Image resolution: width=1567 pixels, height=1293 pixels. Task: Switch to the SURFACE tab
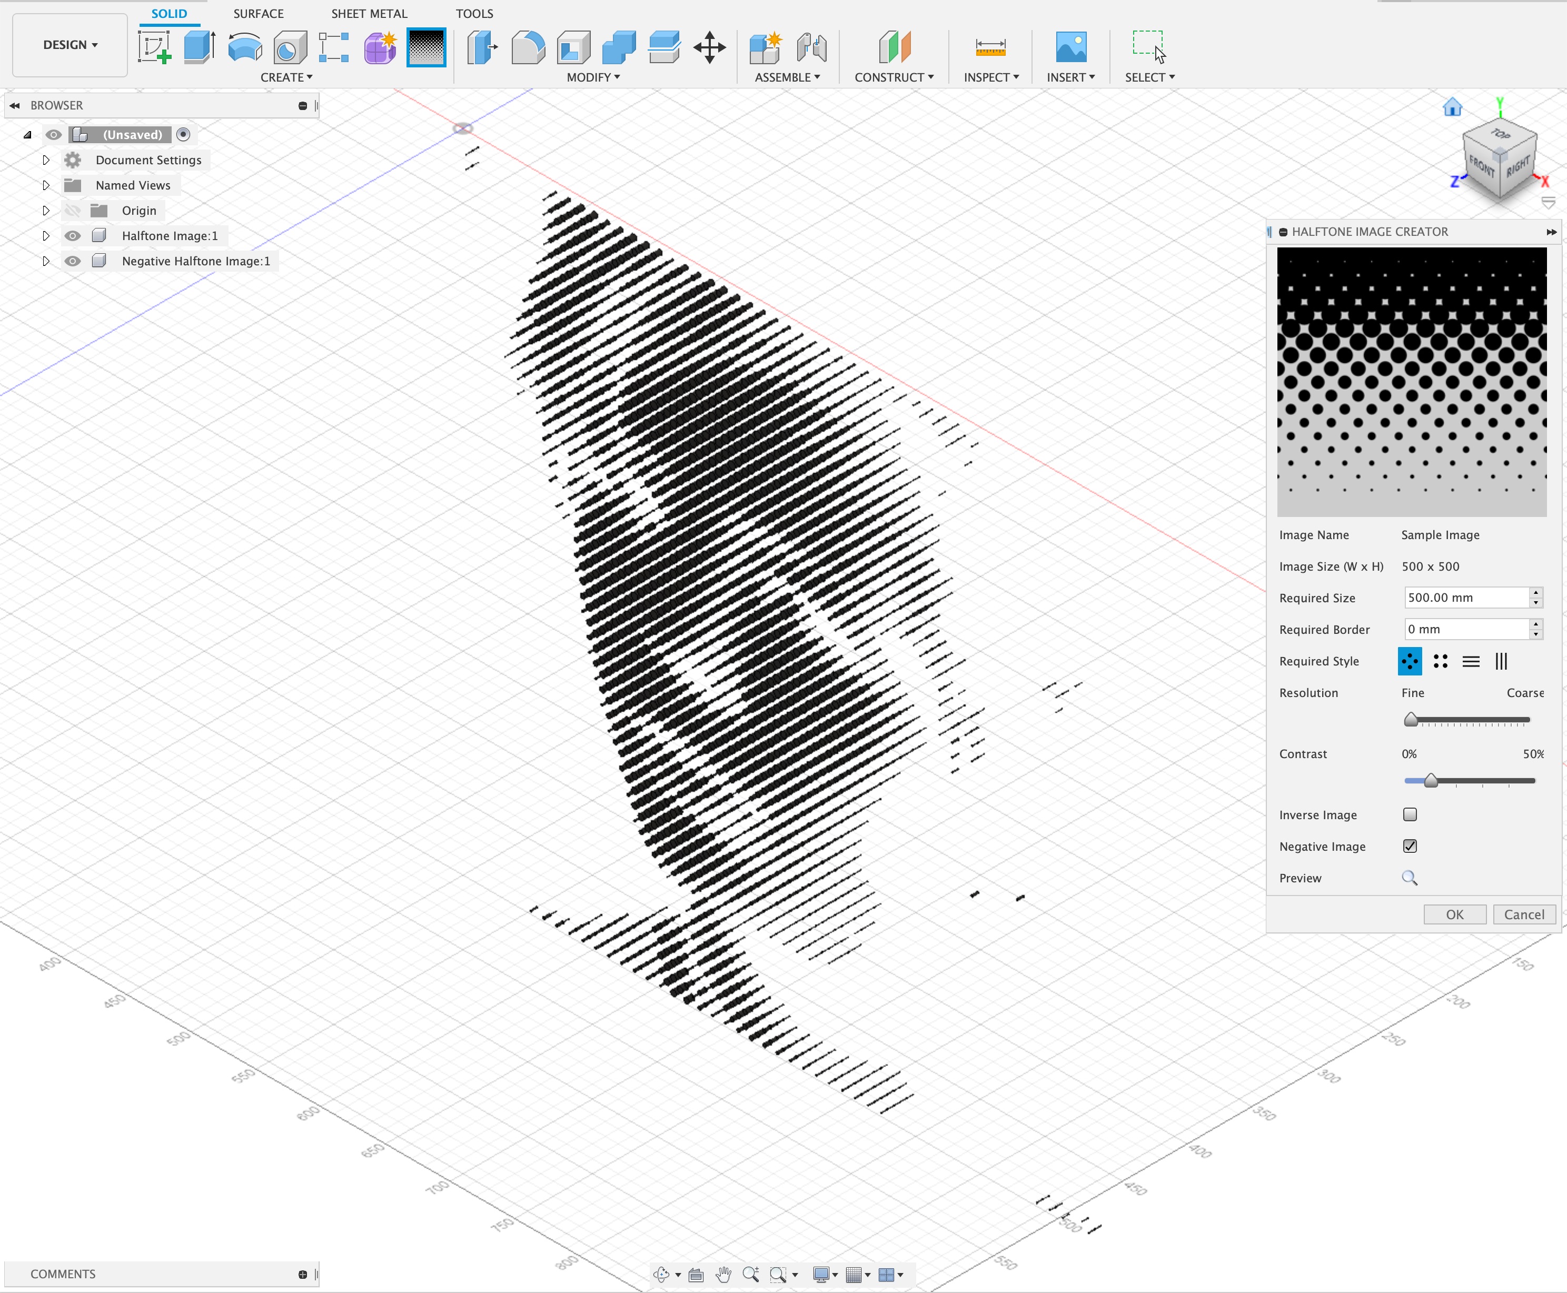[257, 13]
